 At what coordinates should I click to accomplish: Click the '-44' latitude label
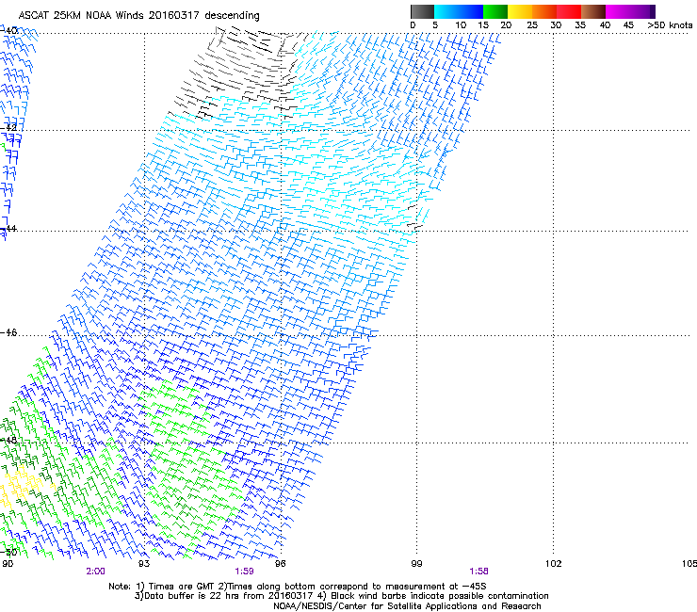click(8, 229)
